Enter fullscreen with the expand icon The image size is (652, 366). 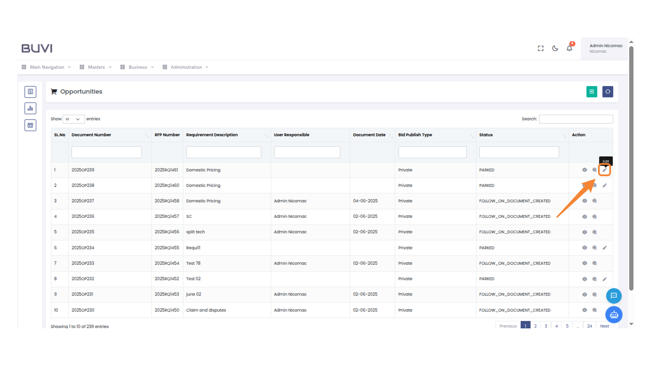pos(541,48)
